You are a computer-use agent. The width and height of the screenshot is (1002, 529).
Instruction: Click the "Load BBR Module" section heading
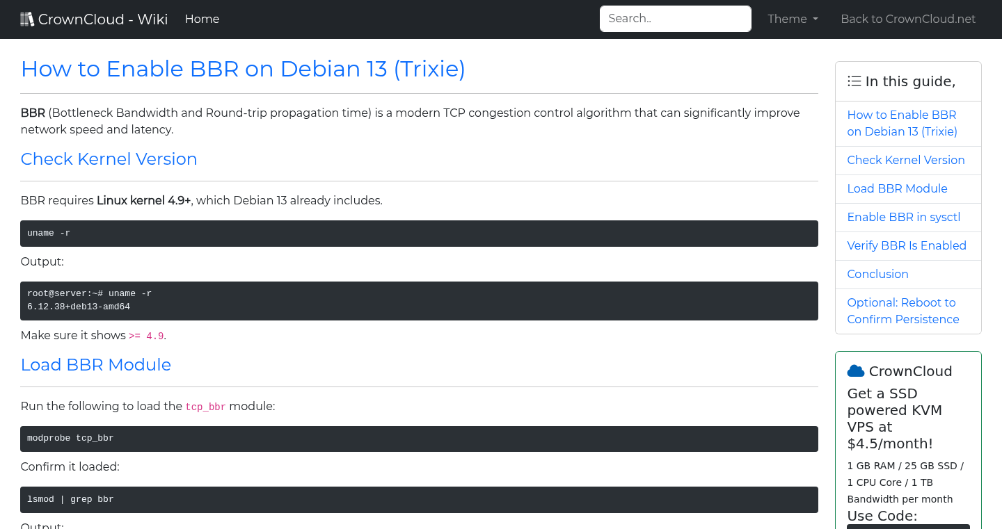pos(96,364)
